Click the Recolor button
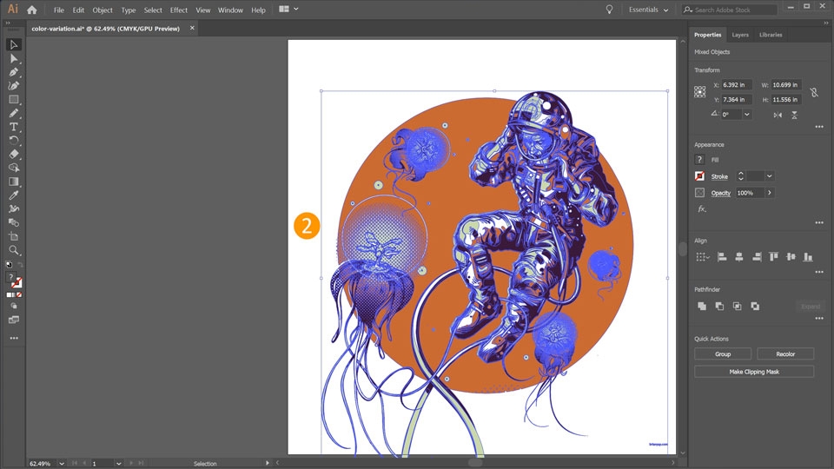Viewport: 834px width, 469px height. click(x=785, y=354)
